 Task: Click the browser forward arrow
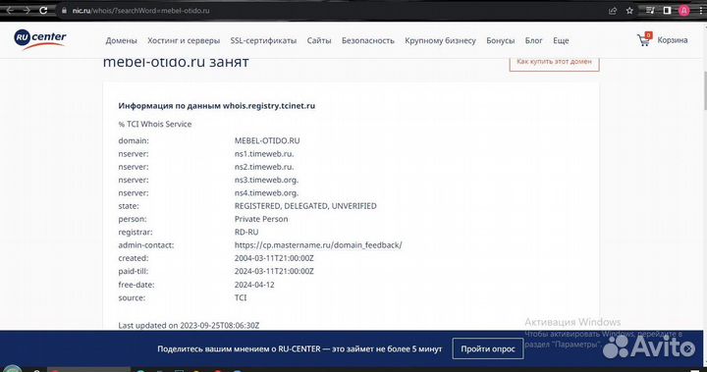tap(27, 11)
